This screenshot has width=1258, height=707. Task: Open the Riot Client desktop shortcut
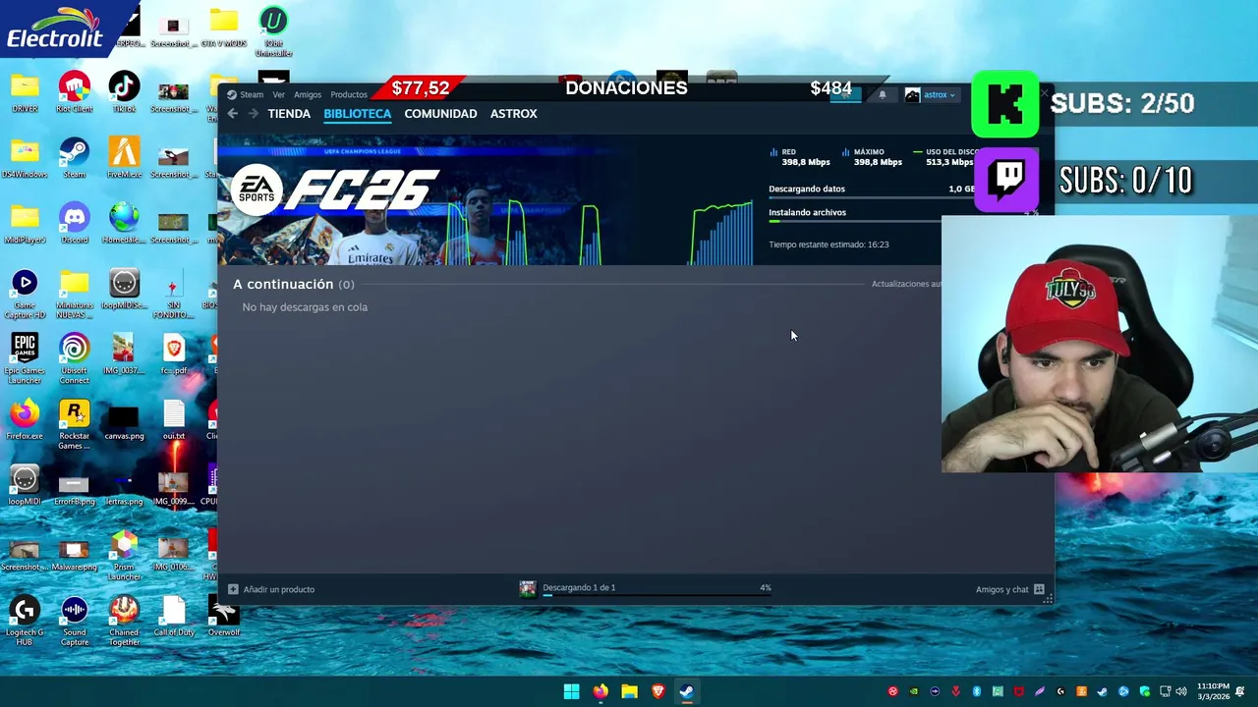[x=74, y=91]
